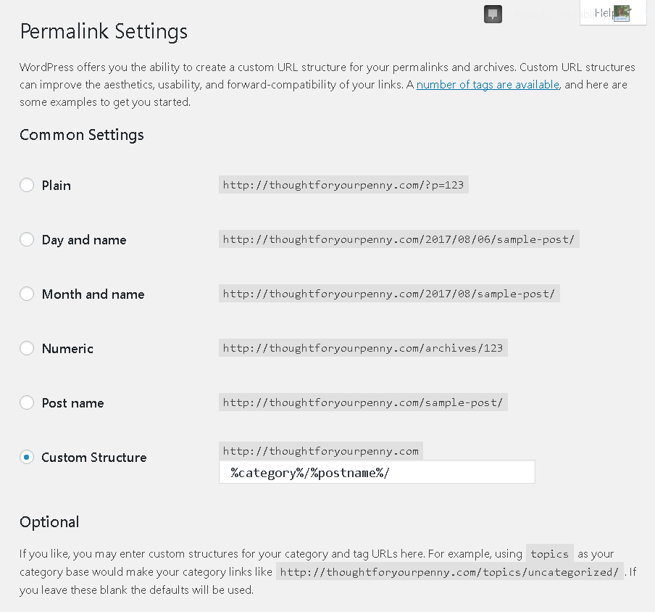This screenshot has height=612, width=655.
Task: Click the Plain example URL with ?p=123
Action: [343, 184]
